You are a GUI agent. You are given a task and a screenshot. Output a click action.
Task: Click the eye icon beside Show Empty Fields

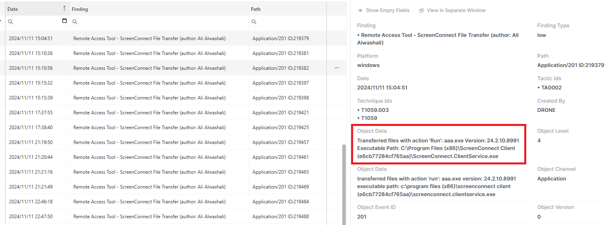(360, 10)
